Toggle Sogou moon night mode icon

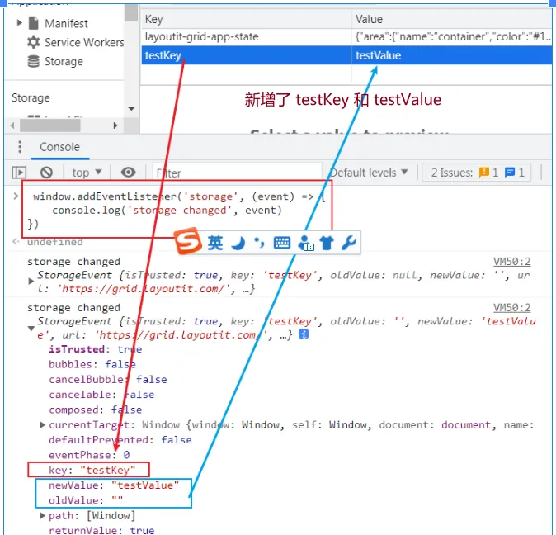pos(238,243)
